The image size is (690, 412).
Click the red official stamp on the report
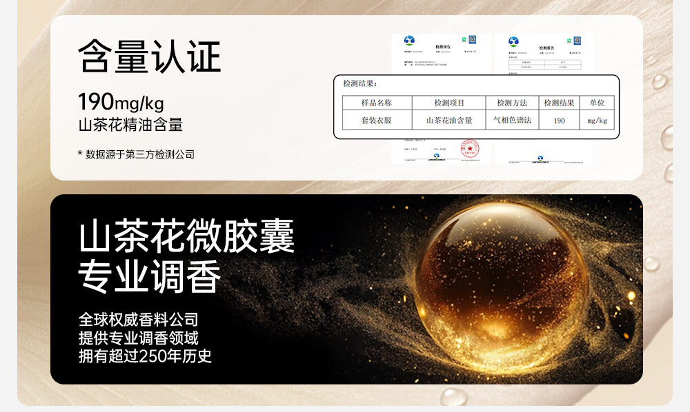tap(470, 147)
